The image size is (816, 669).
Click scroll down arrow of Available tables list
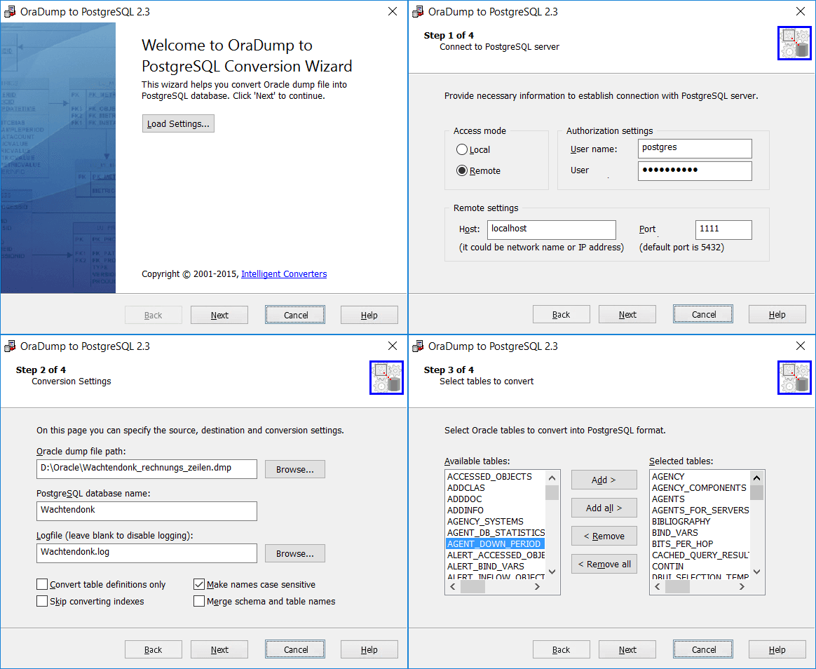(x=552, y=572)
